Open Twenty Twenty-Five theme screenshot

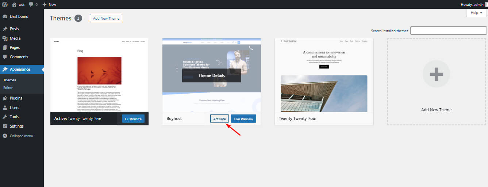pyautogui.click(x=99, y=75)
